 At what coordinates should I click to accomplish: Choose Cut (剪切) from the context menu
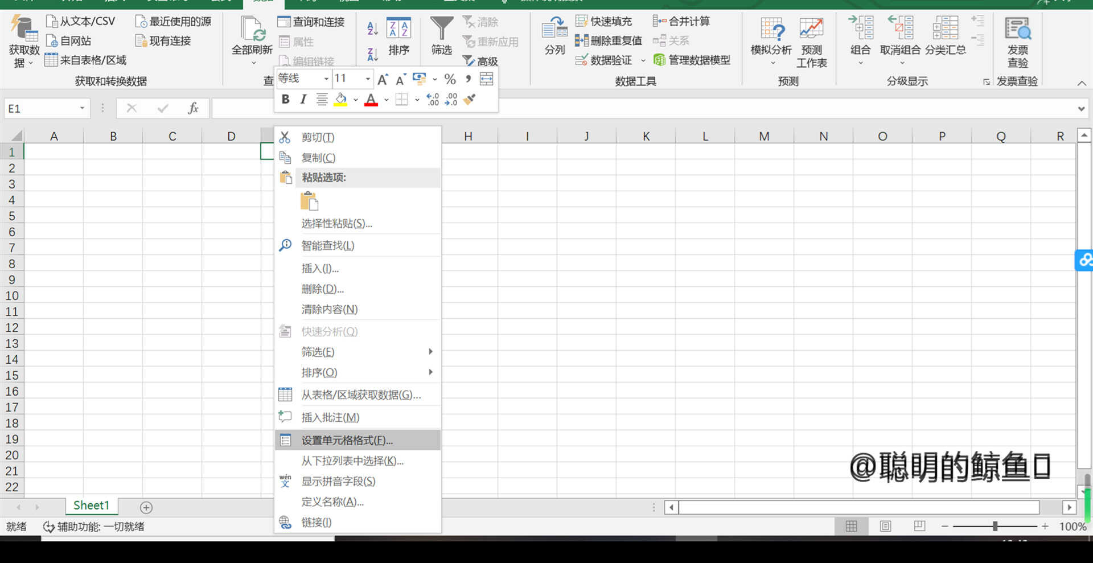pyautogui.click(x=358, y=137)
